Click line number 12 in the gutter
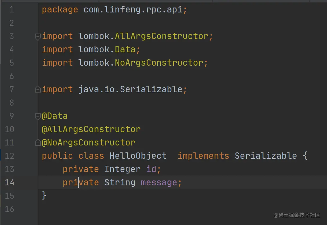 9,156
